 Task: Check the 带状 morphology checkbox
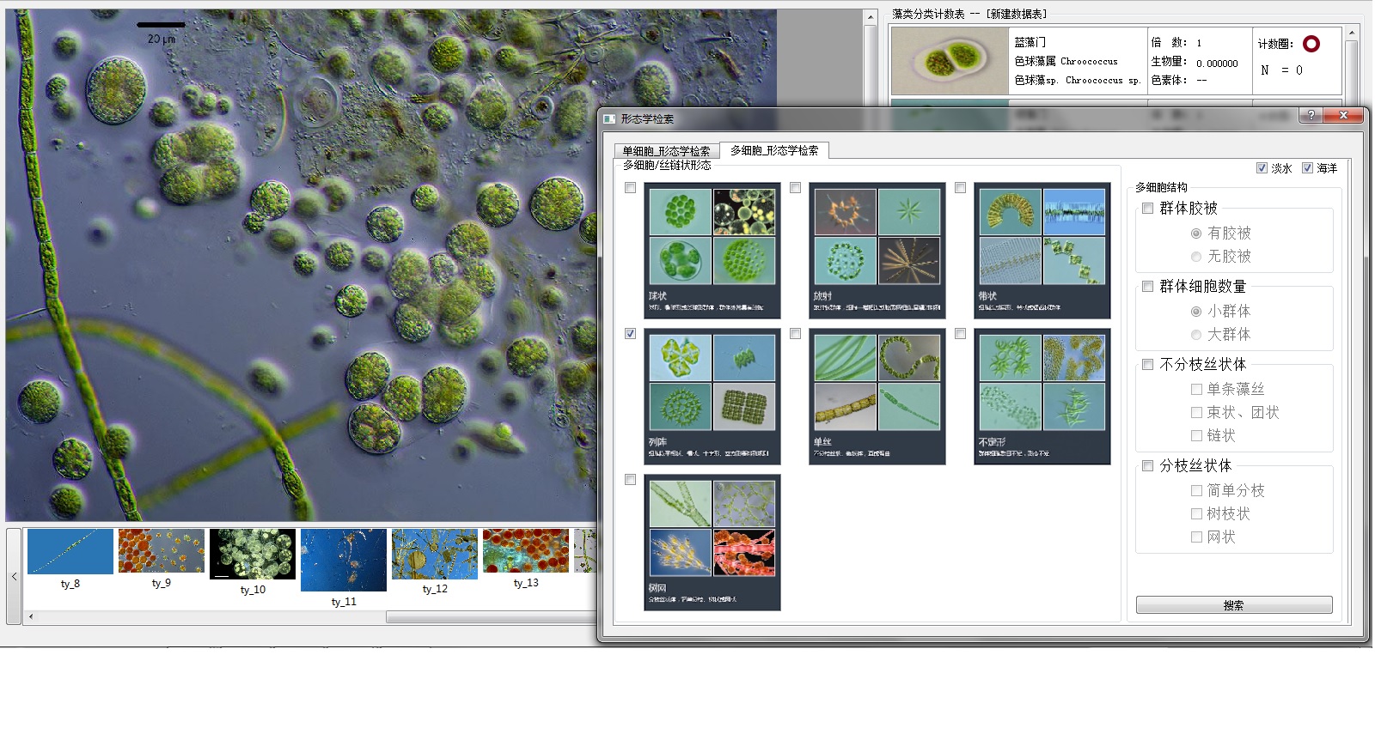(961, 188)
